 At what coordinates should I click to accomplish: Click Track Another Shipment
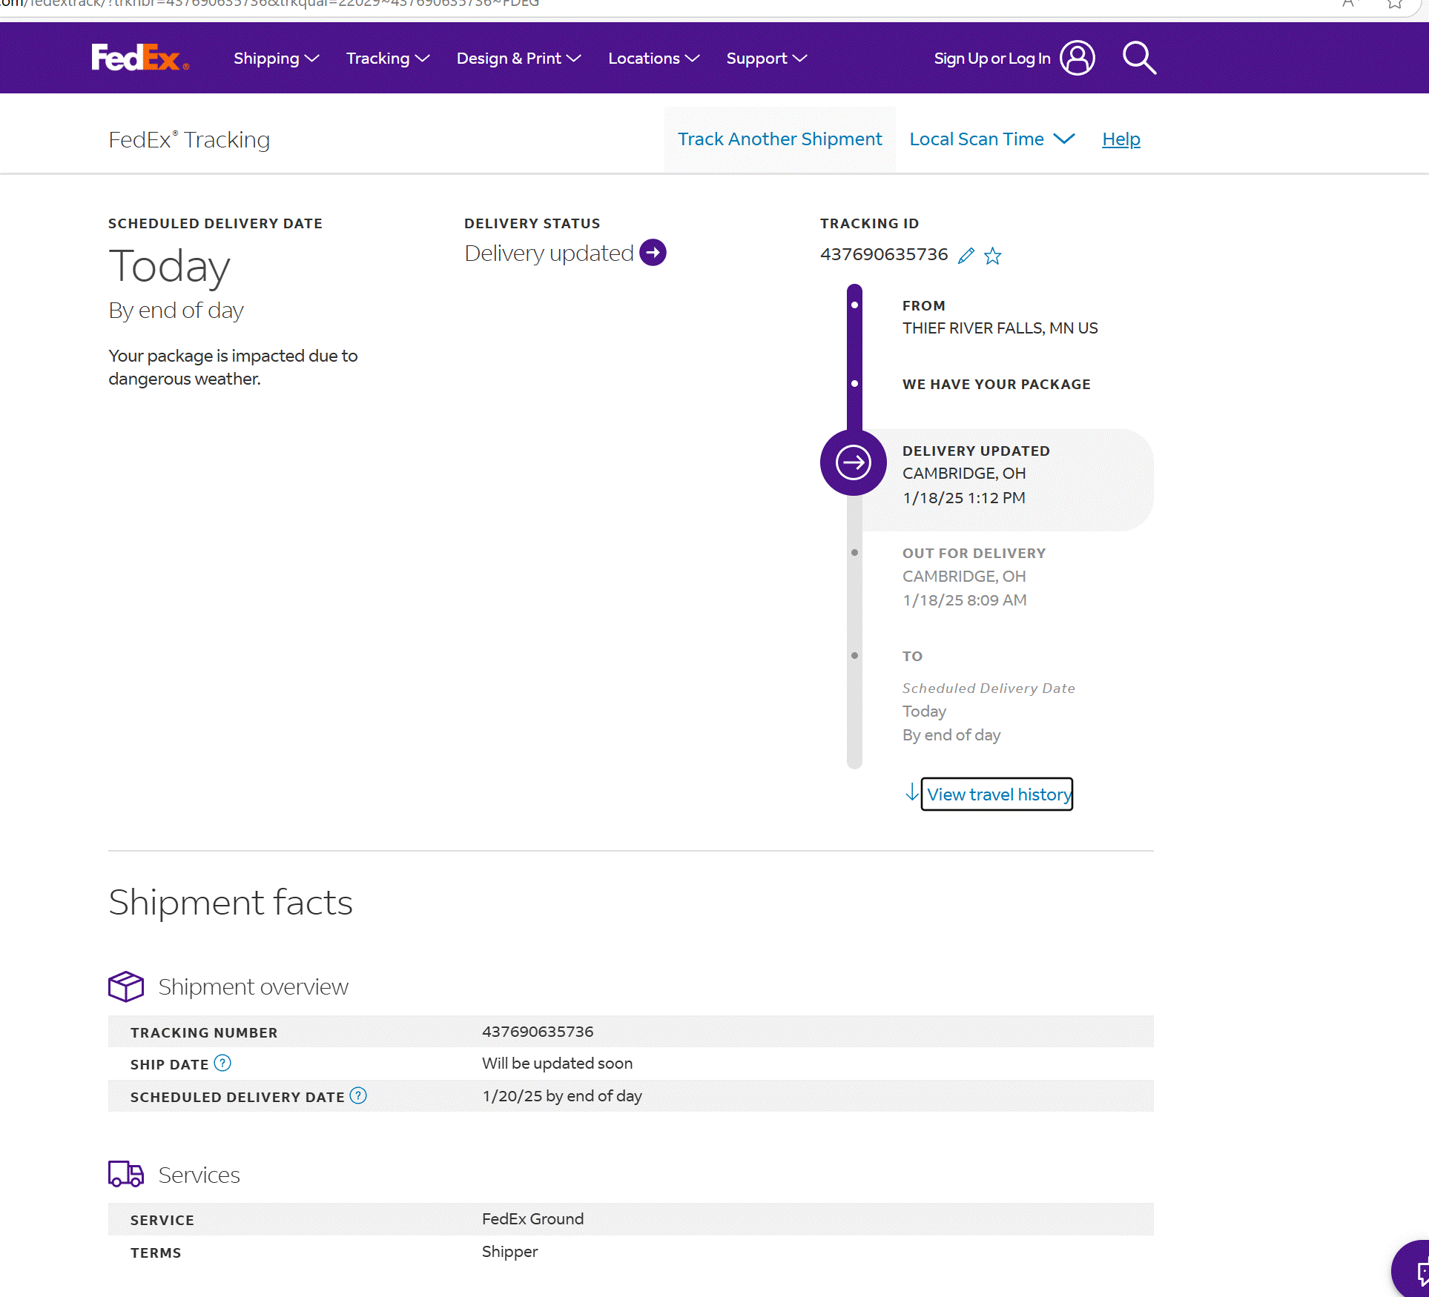click(779, 139)
